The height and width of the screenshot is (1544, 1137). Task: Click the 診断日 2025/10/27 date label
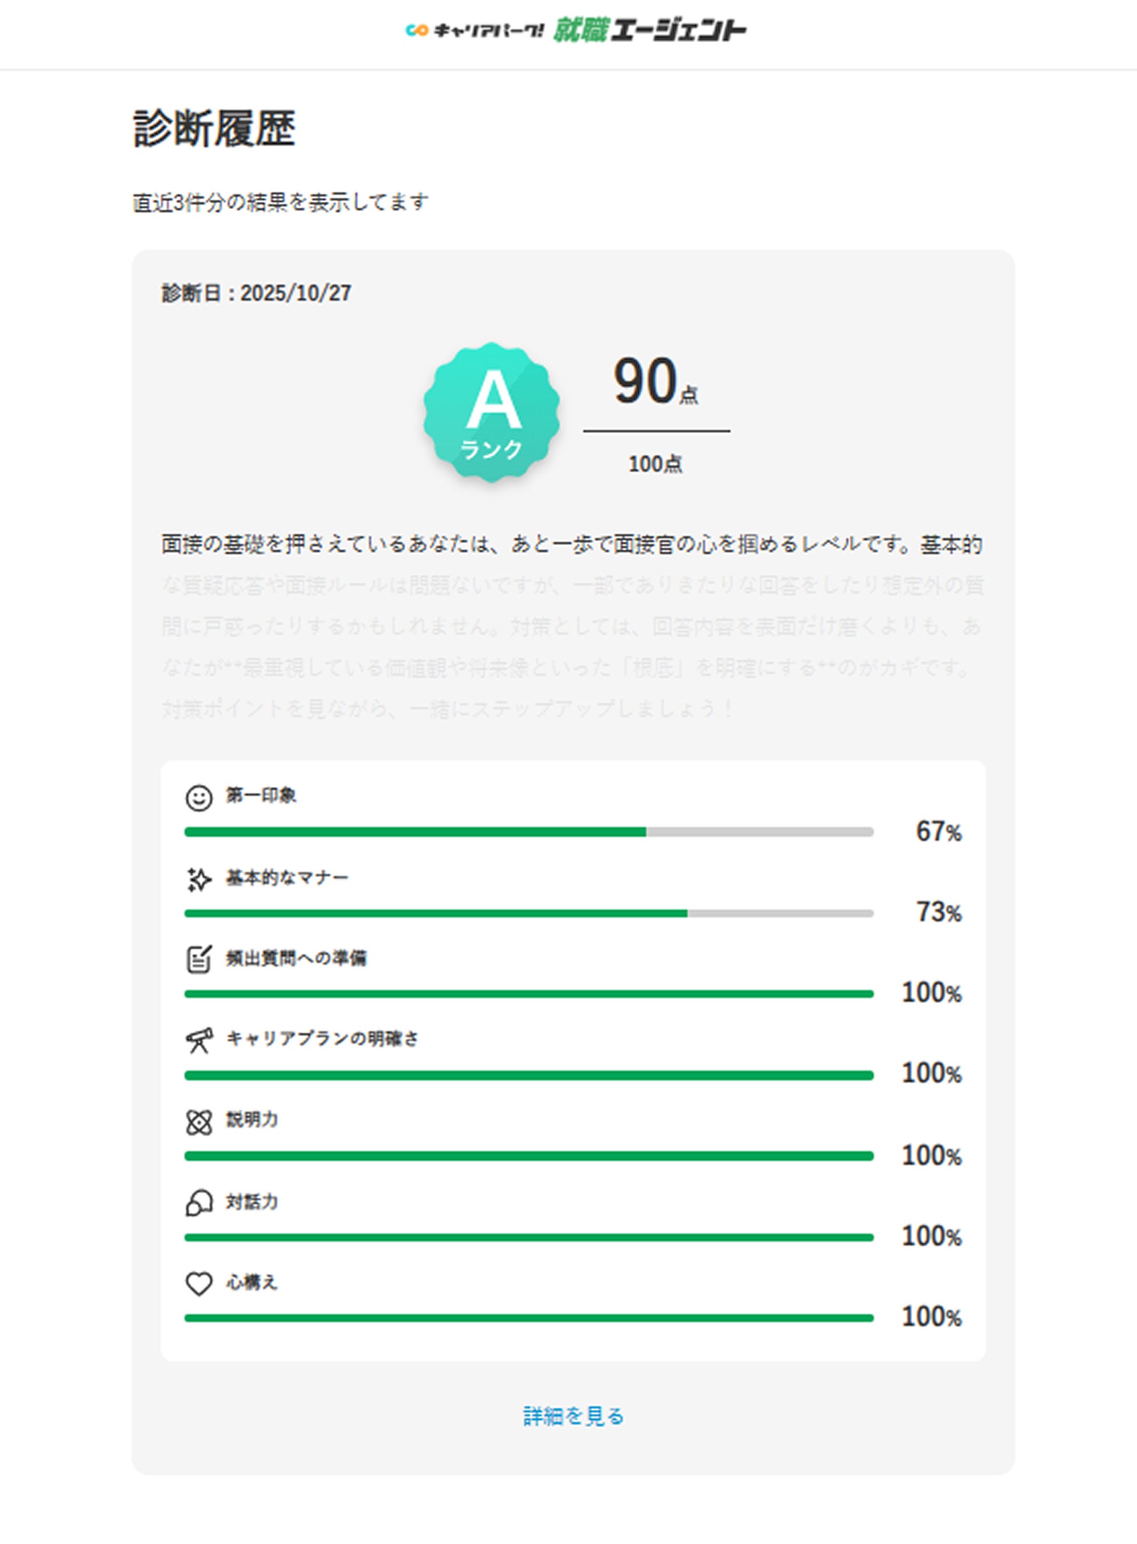[x=256, y=293]
